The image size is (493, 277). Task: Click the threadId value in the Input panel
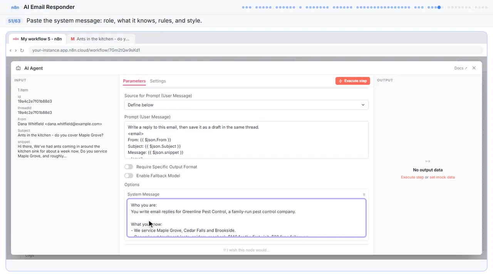click(x=35, y=113)
